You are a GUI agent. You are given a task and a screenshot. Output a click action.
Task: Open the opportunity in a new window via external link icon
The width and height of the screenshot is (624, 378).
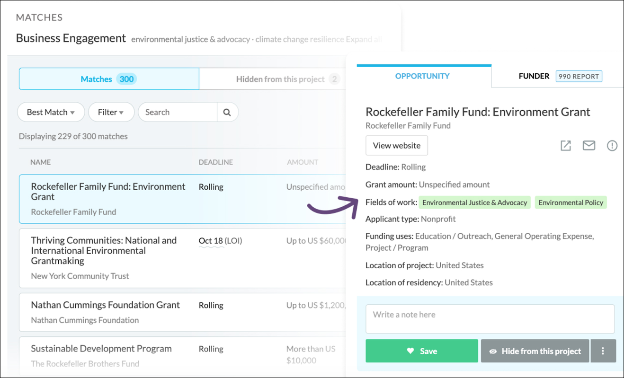pos(565,145)
